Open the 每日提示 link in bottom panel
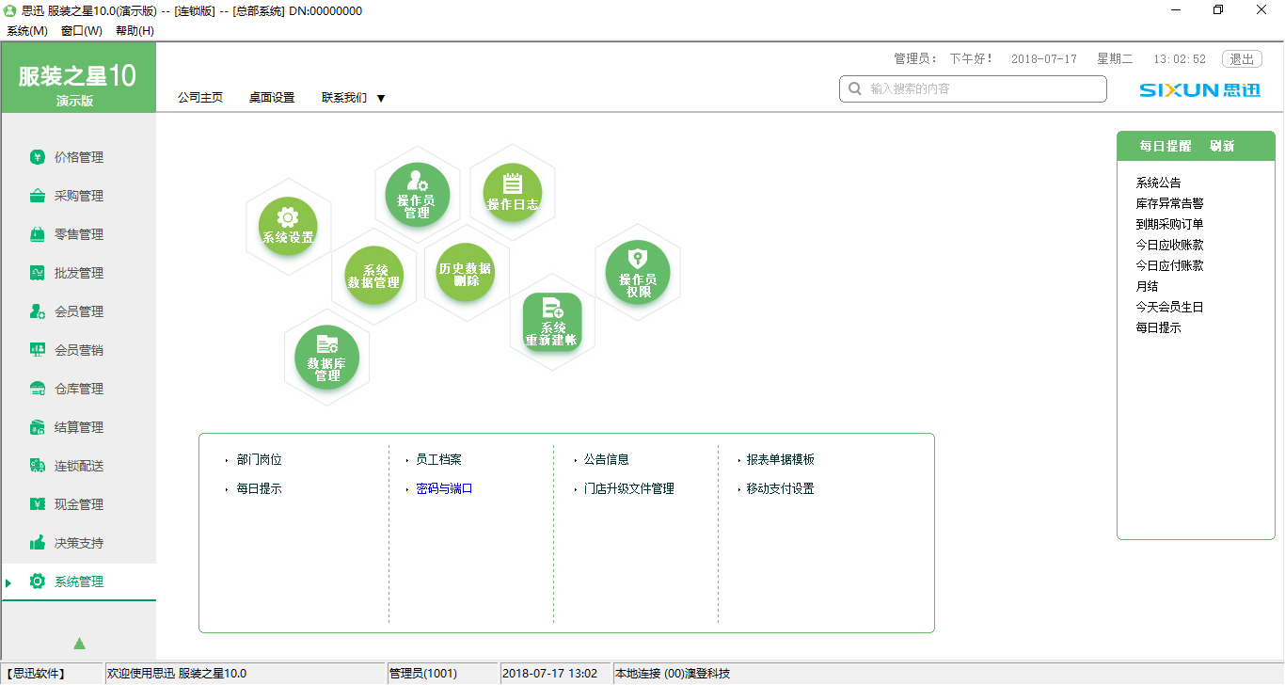Viewport: 1285px width, 685px height. pyautogui.click(x=260, y=489)
